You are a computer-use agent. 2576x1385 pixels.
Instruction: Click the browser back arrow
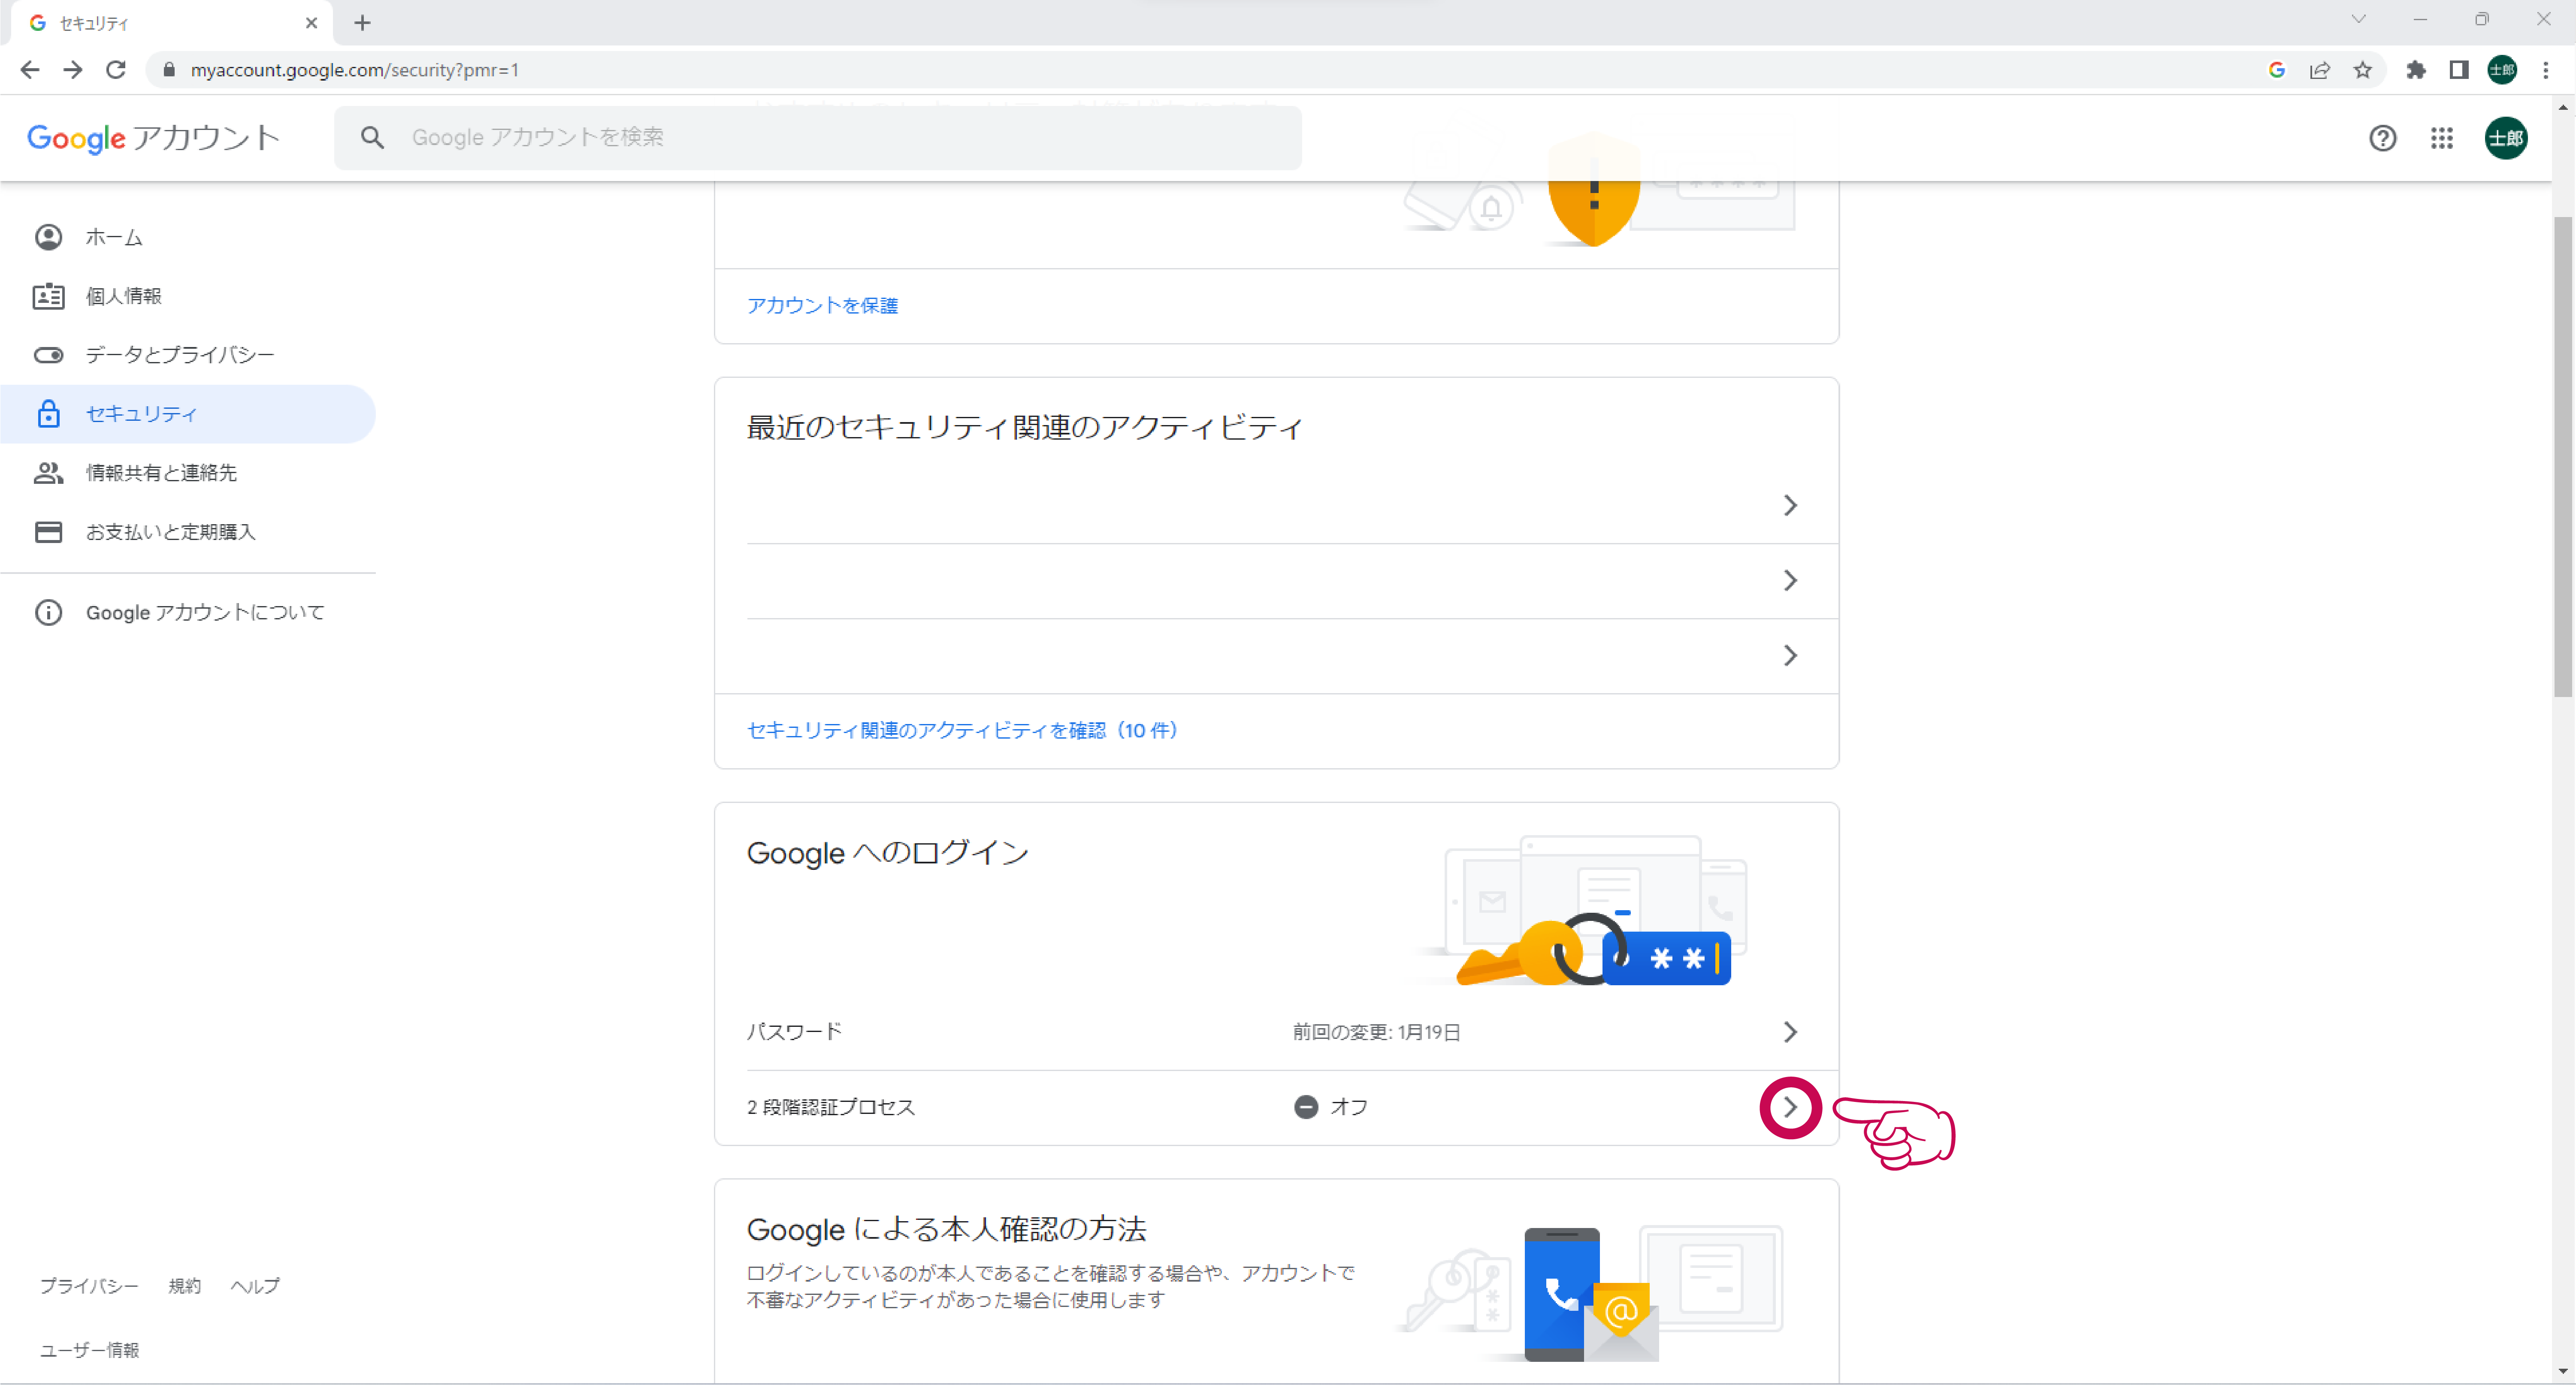30,70
